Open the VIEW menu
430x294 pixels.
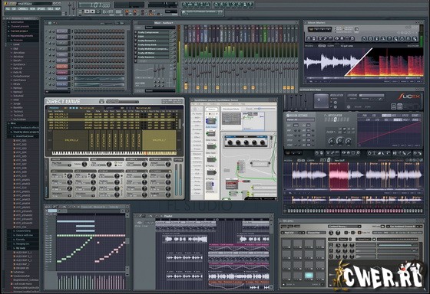coord(32,9)
